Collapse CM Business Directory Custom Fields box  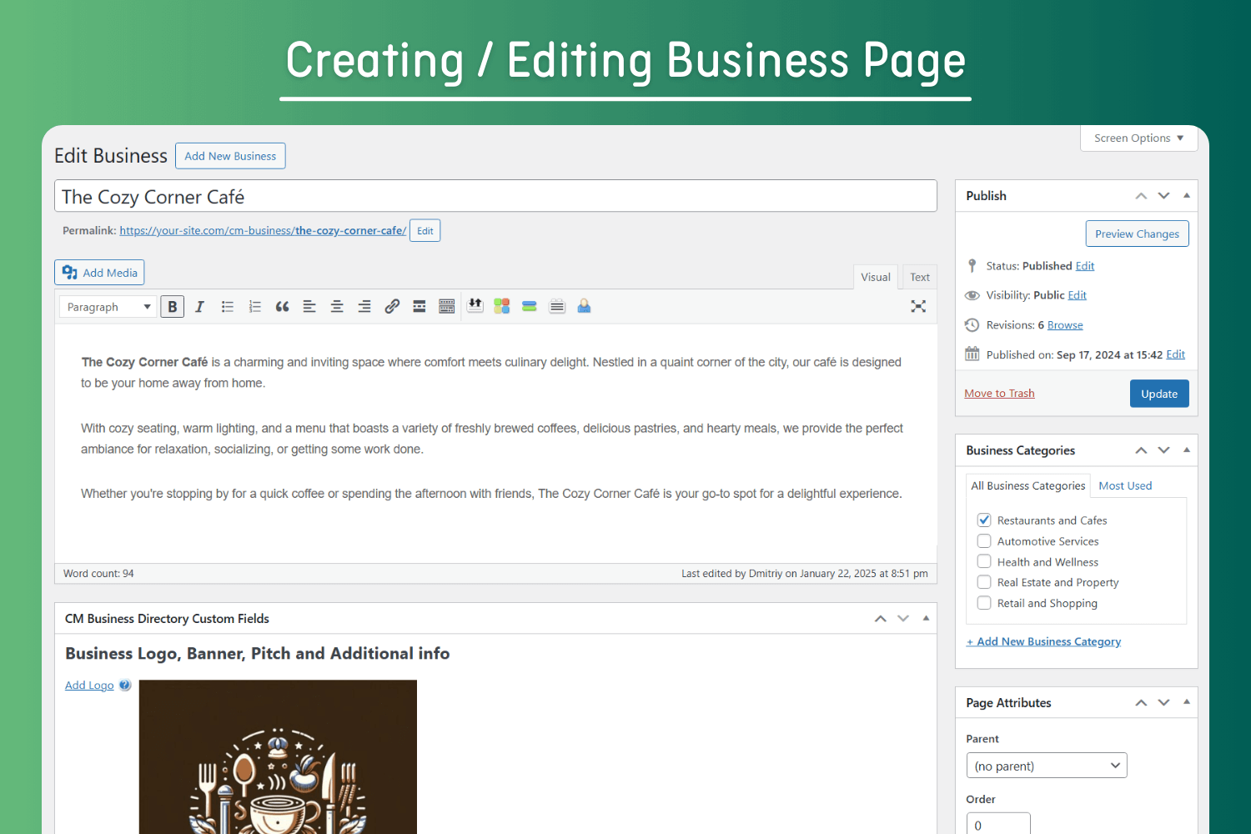tap(926, 618)
